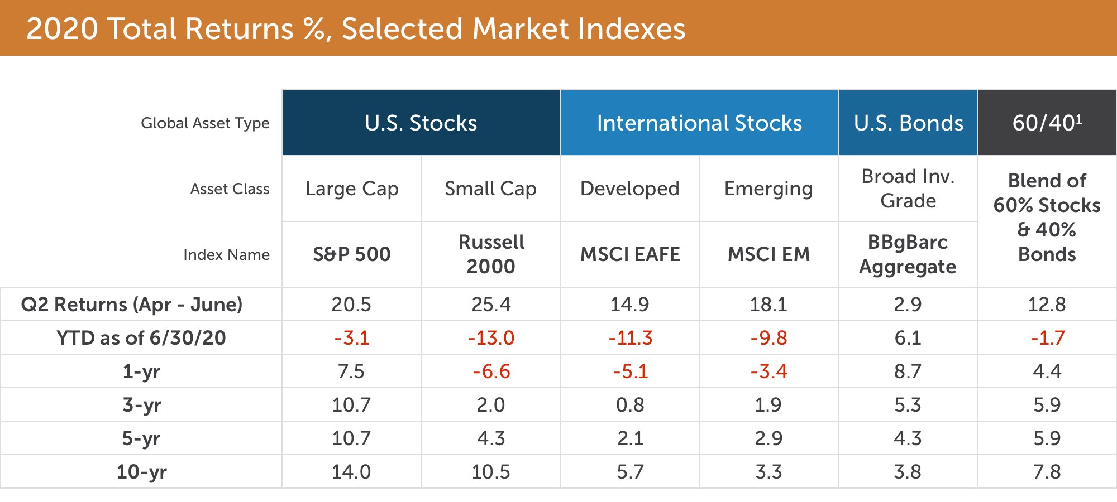Select the S&P 500 index name cell

(x=351, y=254)
